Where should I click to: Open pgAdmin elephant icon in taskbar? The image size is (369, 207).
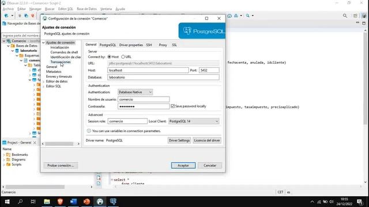pos(113,202)
